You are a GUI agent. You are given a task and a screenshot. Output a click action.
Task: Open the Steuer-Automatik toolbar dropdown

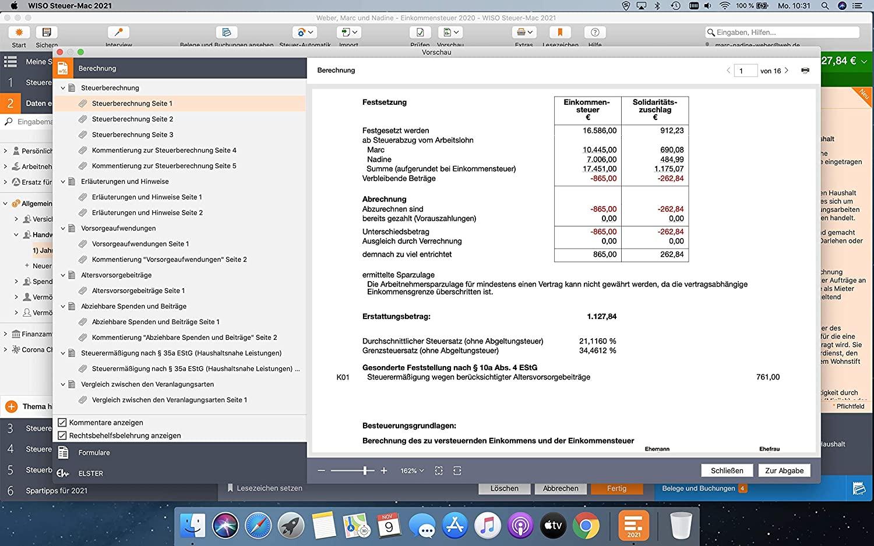click(x=305, y=33)
